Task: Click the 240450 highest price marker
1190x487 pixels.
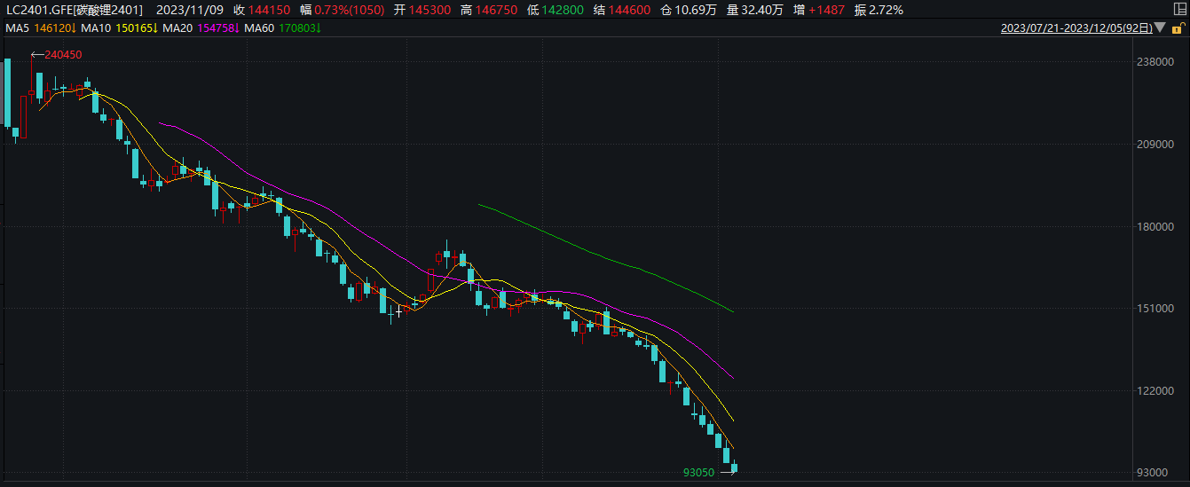Action: pos(63,55)
